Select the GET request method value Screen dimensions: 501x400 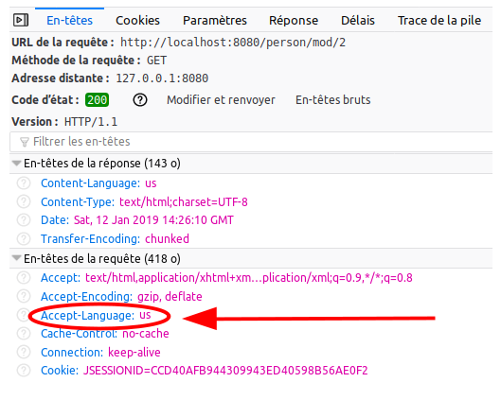click(x=156, y=61)
